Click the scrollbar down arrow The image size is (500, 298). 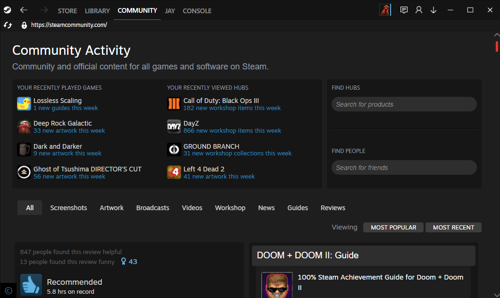click(x=497, y=295)
